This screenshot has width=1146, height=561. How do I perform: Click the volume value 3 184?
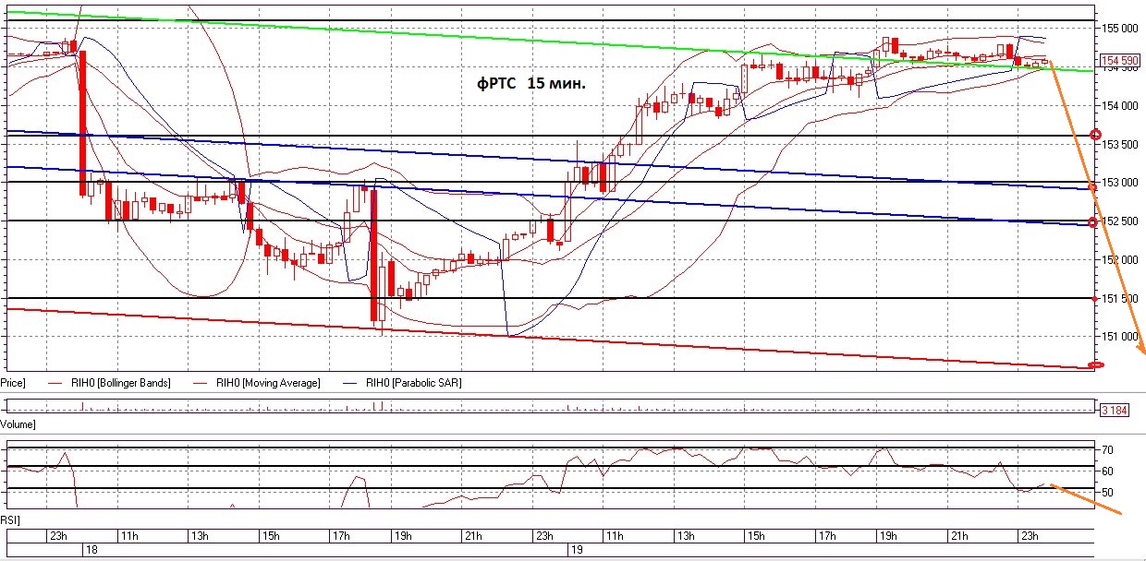tap(1116, 409)
